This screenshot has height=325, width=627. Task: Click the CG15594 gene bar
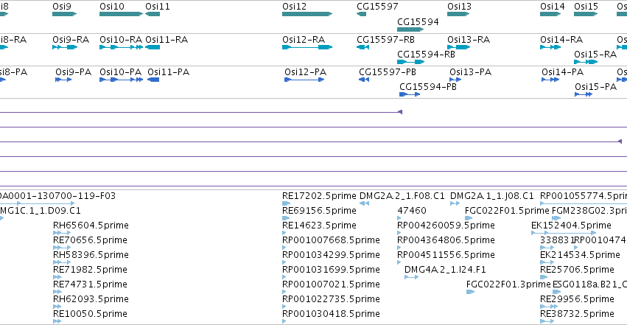tap(410, 29)
